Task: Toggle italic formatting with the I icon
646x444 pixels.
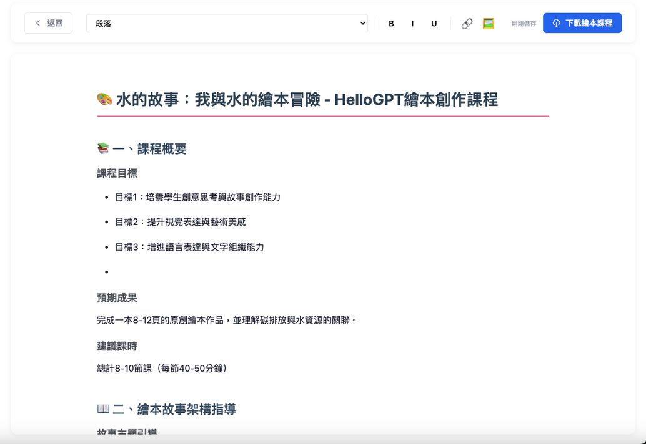Action: 412,23
